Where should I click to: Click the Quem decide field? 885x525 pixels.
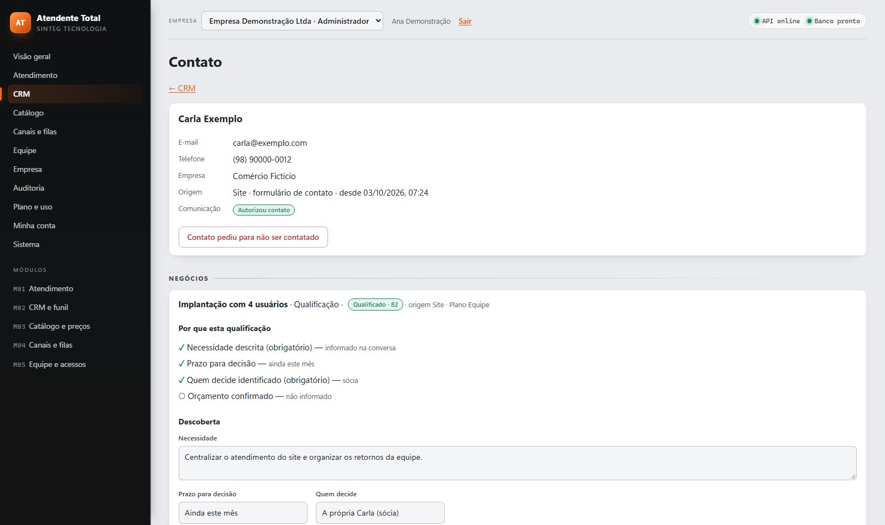tap(380, 513)
